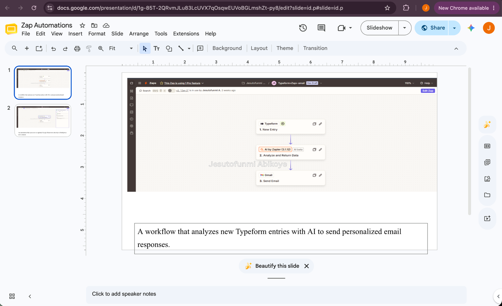Dismiss the Beautify this slide chip
The image size is (502, 306).
click(307, 266)
